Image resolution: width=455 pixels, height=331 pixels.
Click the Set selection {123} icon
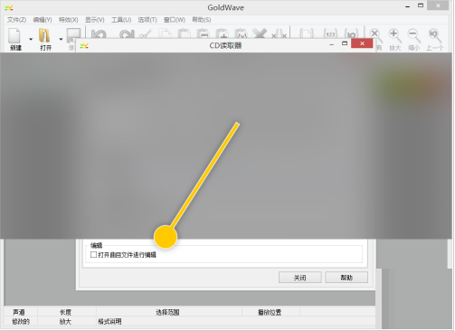click(330, 33)
